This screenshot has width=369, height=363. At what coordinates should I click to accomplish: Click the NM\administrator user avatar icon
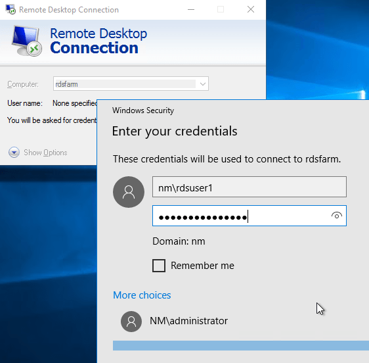pos(131,322)
